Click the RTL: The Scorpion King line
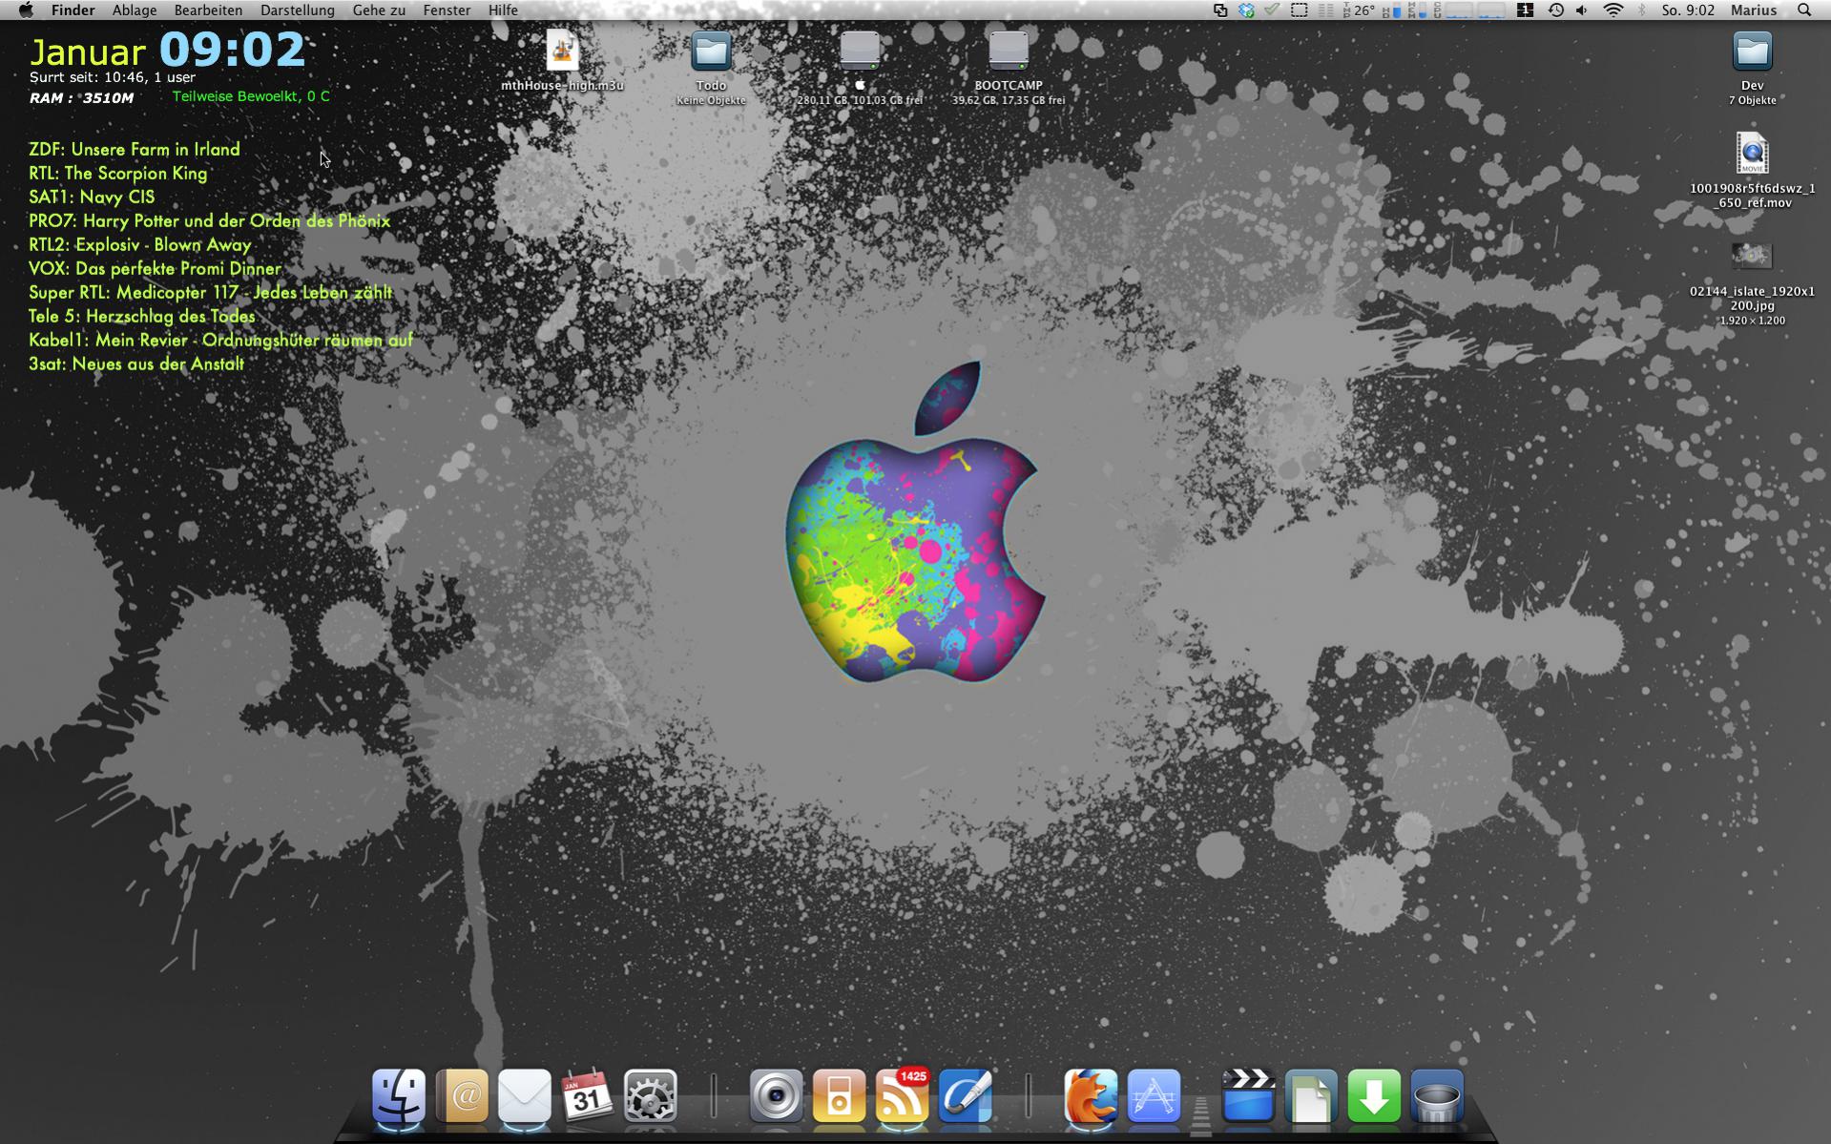 [118, 173]
